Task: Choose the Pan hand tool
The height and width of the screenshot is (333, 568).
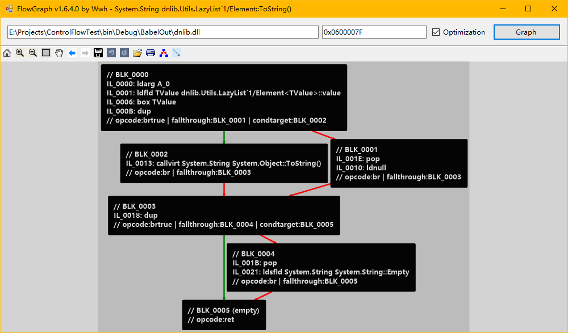Action: click(x=59, y=53)
